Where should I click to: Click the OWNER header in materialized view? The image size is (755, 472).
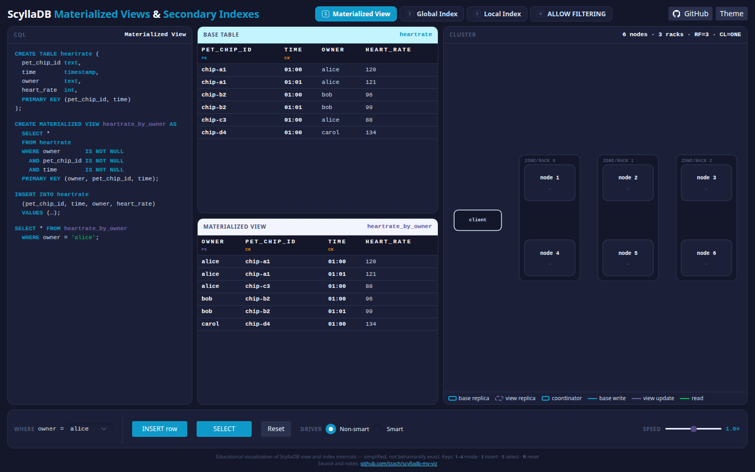click(x=213, y=242)
